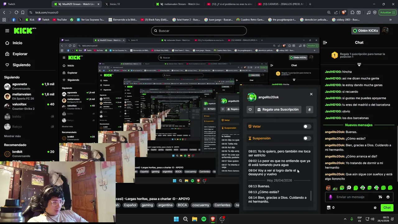Open the emoji picker smiley icon

click(x=388, y=197)
